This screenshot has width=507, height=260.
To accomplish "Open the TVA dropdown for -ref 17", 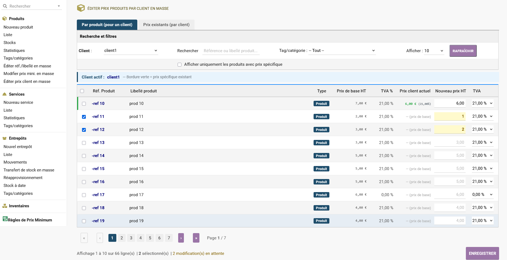I will (482, 195).
